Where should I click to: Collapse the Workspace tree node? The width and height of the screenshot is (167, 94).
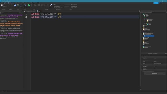pyautogui.click(x=142, y=14)
